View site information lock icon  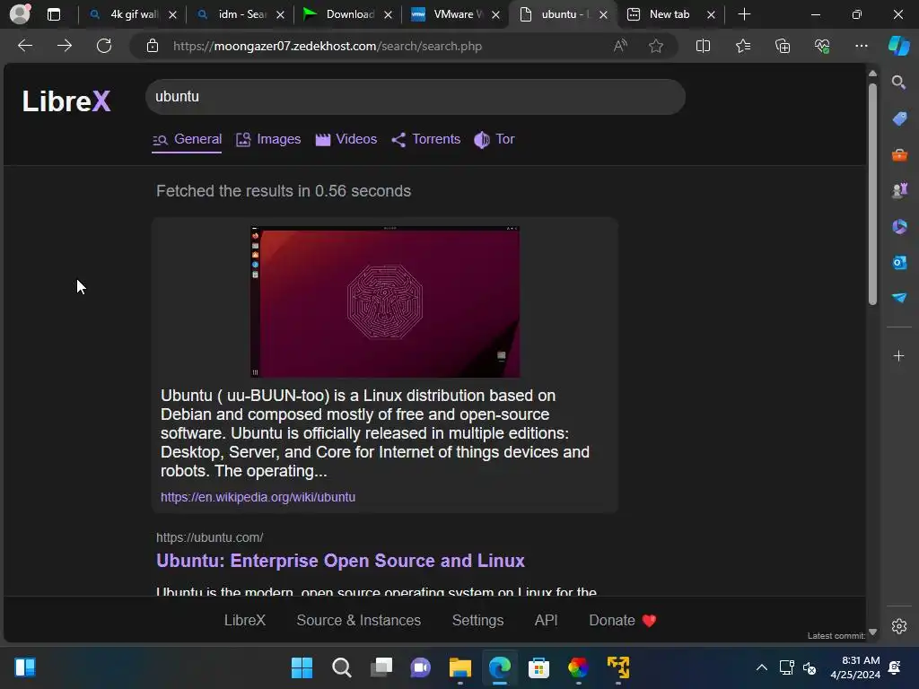click(153, 46)
